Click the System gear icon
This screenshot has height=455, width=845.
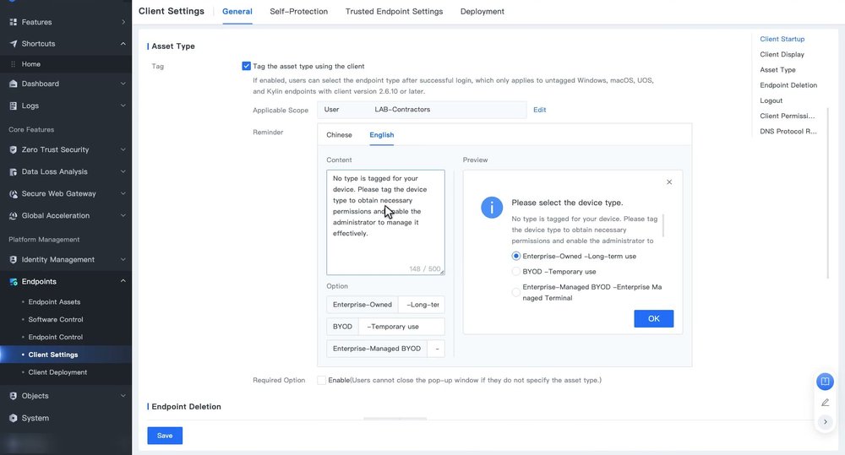[x=13, y=418]
